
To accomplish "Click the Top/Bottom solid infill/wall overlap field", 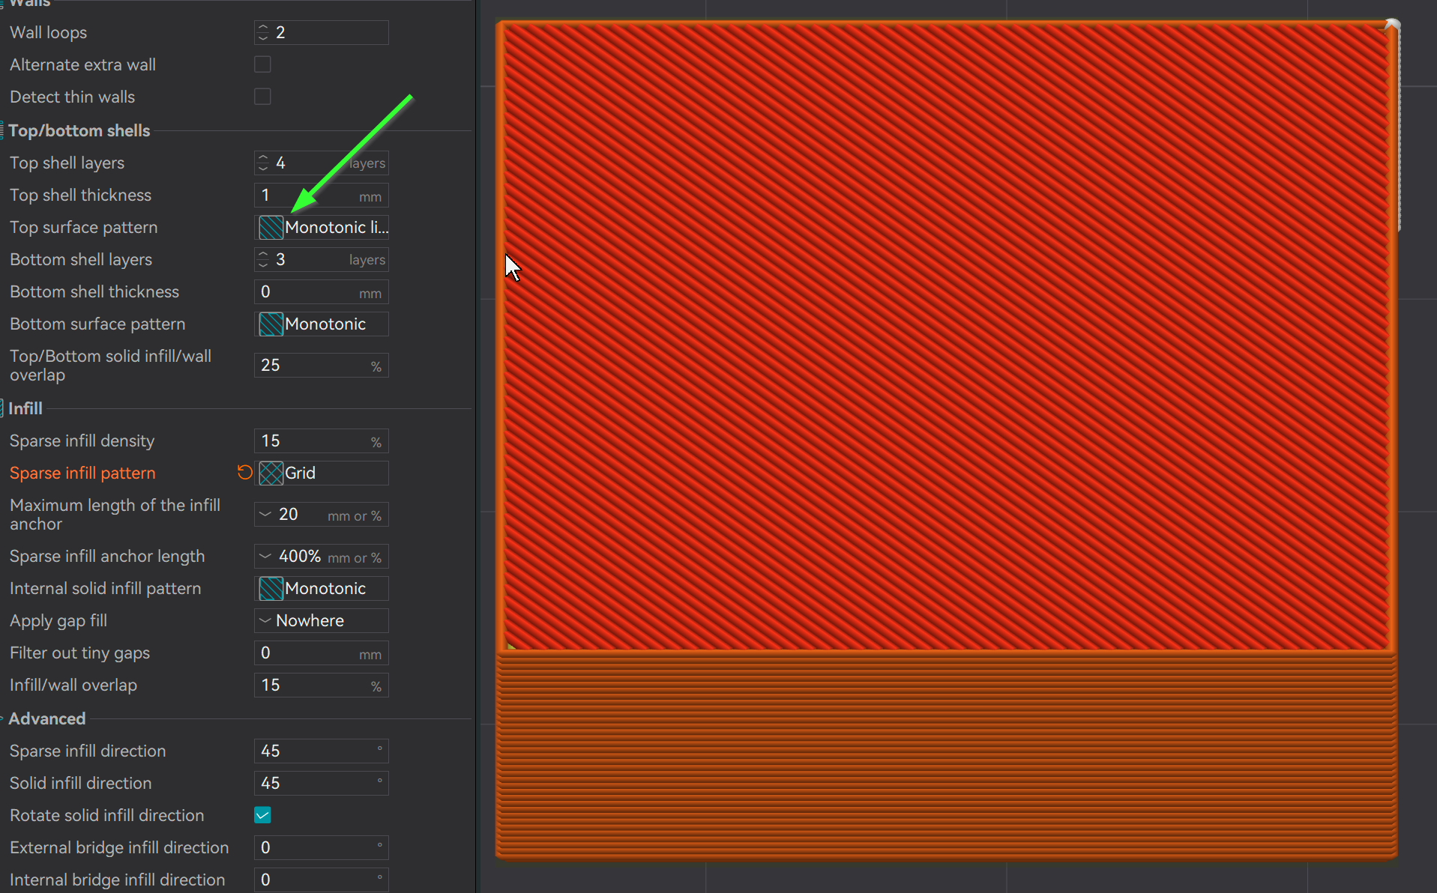I will pyautogui.click(x=322, y=365).
